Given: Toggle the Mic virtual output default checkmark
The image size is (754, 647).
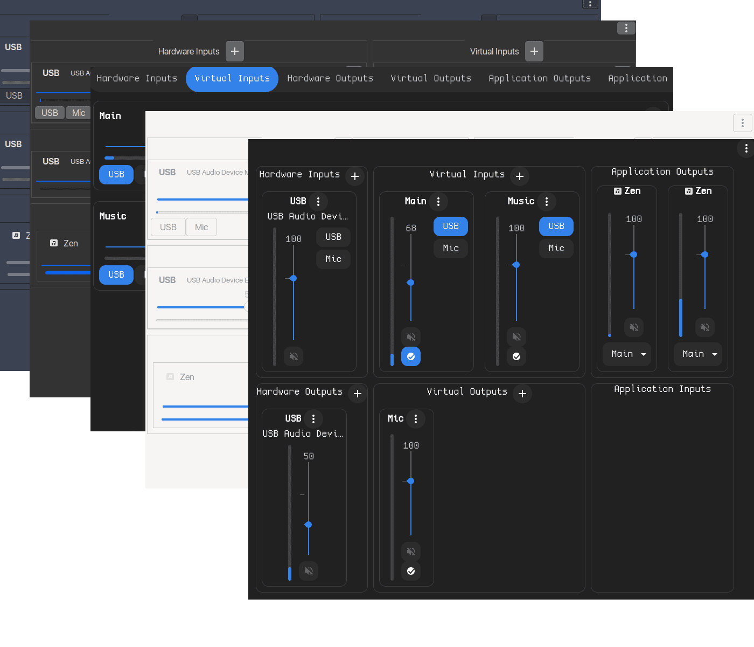Looking at the screenshot, I should [x=411, y=571].
